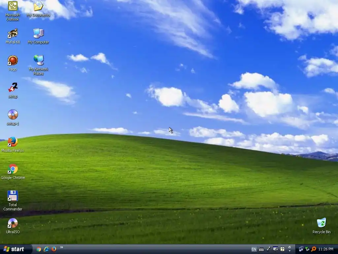338x254 pixels.
Task: Launch Chrome from the Quick Launch bar
Action: point(39,249)
